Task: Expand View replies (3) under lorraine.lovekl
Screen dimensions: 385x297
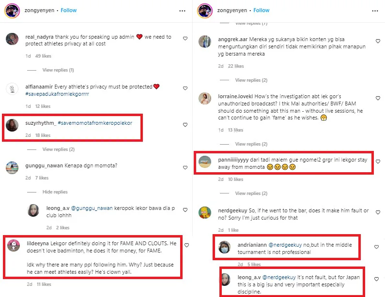Action: pyautogui.click(x=248, y=144)
